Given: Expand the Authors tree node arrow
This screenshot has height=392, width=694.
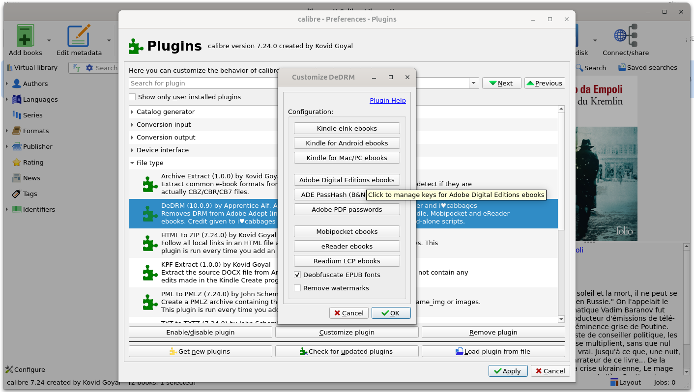Looking at the screenshot, I should 7,84.
